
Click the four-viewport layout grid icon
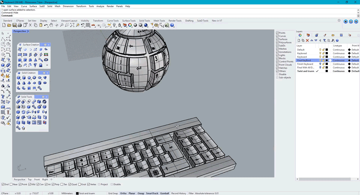(88, 25)
